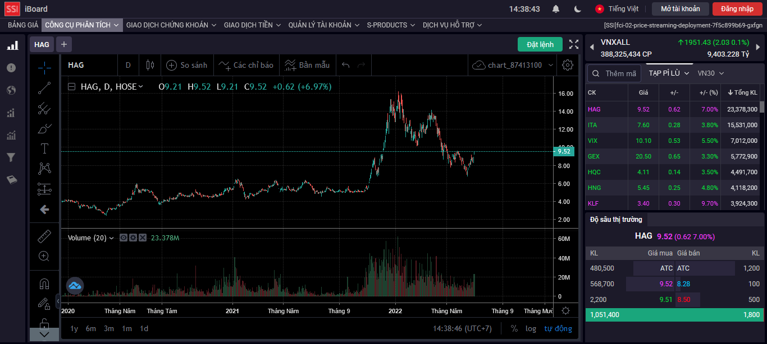Toggle lock all drawings padlock
The width and height of the screenshot is (767, 344).
point(44,323)
